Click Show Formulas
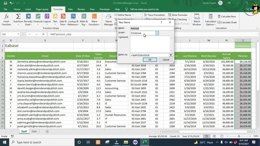260x146 pixels. 178,15
